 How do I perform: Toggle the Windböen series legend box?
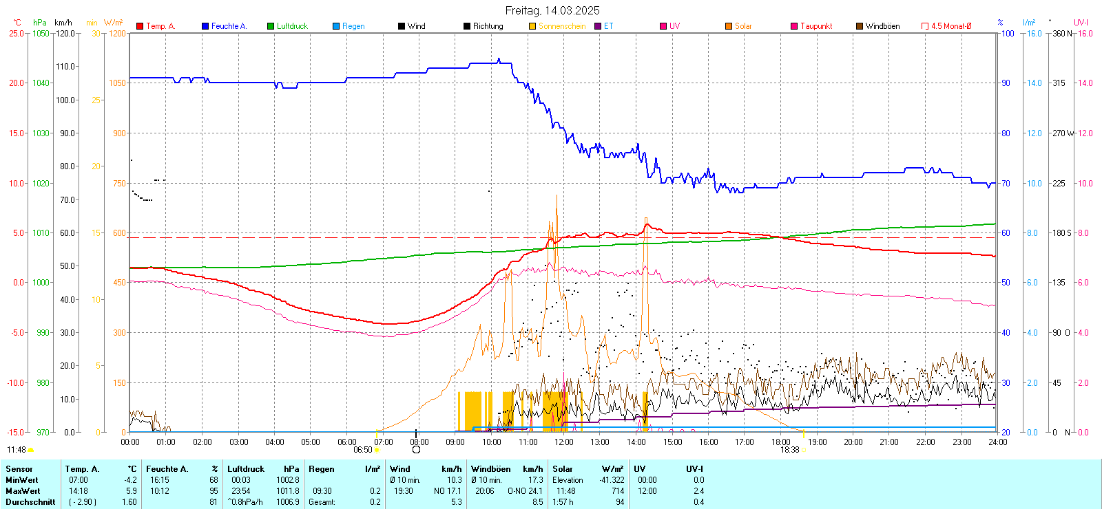[x=860, y=26]
